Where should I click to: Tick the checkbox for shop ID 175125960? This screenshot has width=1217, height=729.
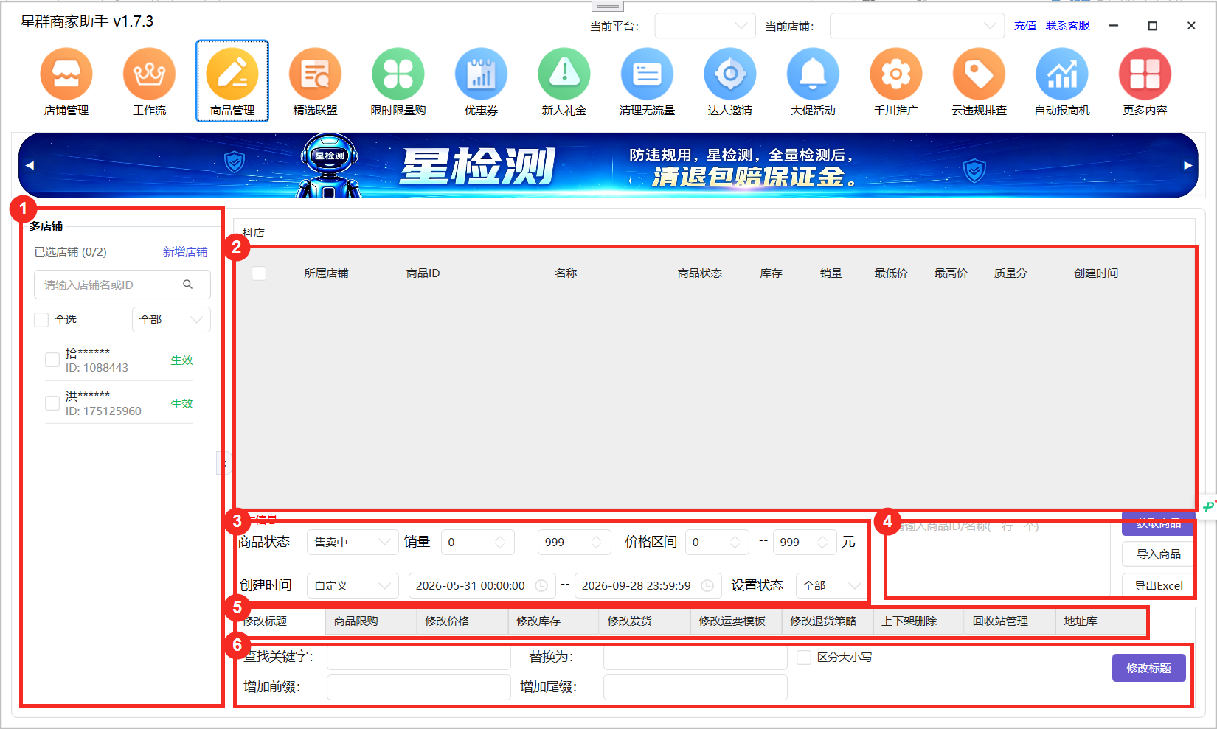point(52,403)
